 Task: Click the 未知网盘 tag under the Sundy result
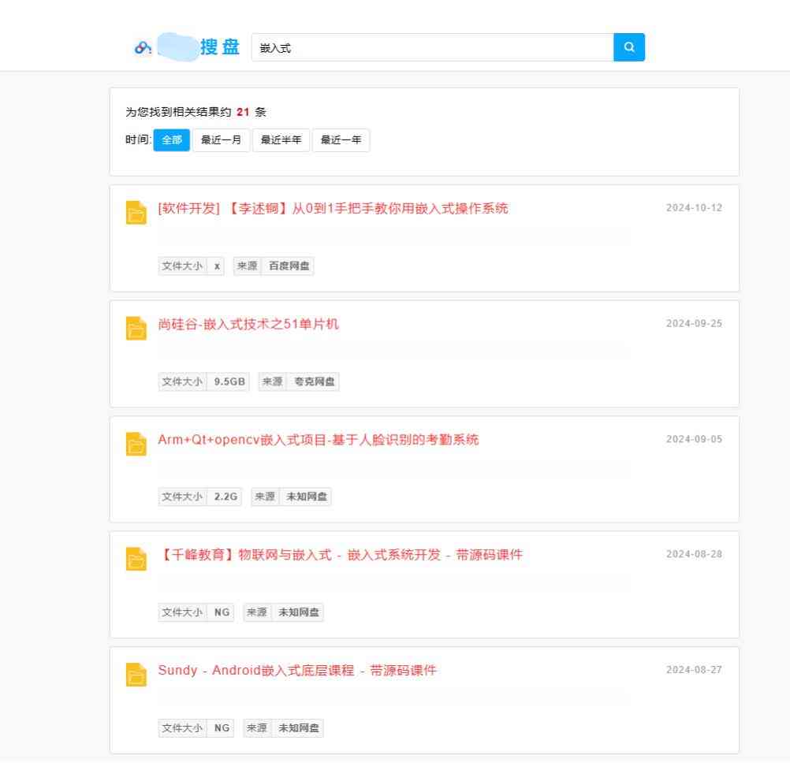point(300,727)
